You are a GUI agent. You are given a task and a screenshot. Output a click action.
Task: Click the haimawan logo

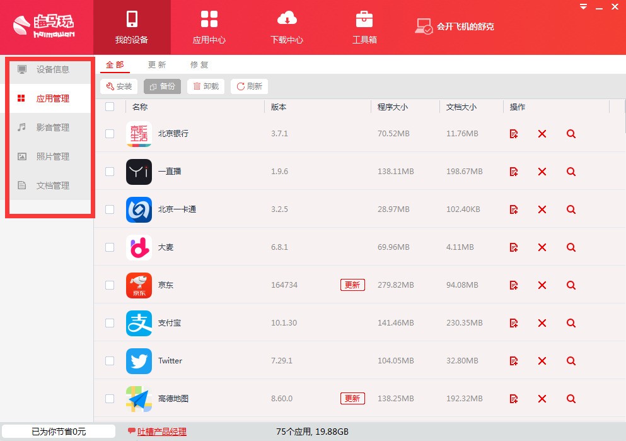(x=44, y=26)
